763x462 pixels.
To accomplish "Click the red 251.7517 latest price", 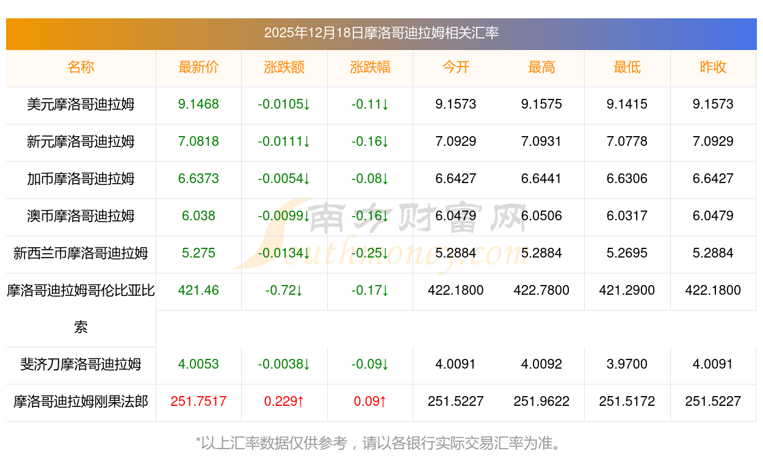I will click(198, 402).
